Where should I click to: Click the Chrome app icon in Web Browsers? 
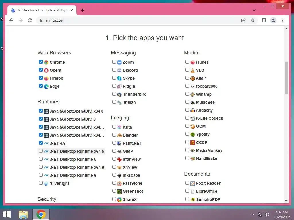pyautogui.click(x=46, y=62)
